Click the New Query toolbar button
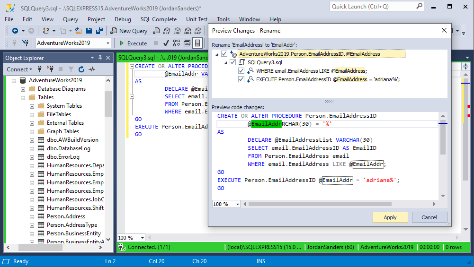The width and height of the screenshot is (474, 267). pos(129,31)
